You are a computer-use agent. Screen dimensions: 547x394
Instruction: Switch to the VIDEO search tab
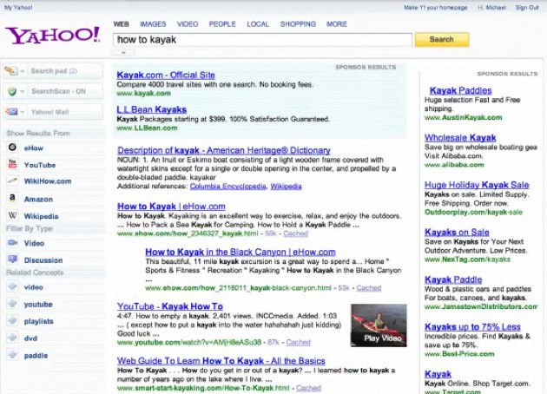(188, 24)
